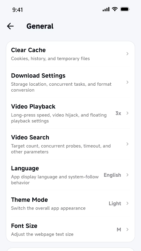Change the M font size value
The width and height of the screenshot is (141, 251).
click(119, 230)
